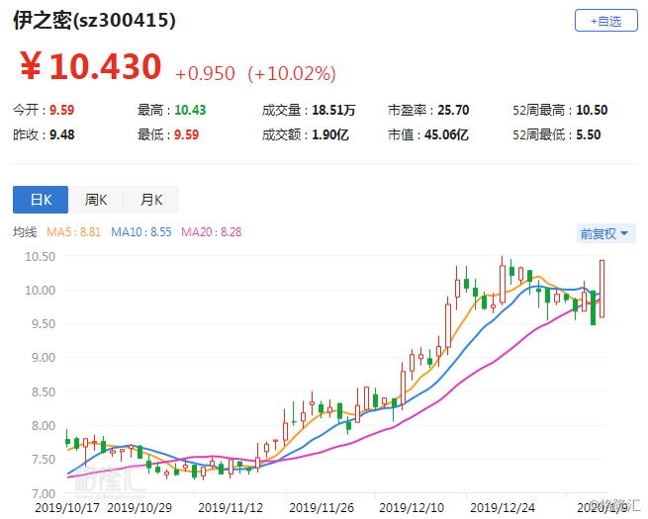648x519 pixels.
Task: Select the stock title 伊之密(sz300415)
Action: (x=94, y=20)
